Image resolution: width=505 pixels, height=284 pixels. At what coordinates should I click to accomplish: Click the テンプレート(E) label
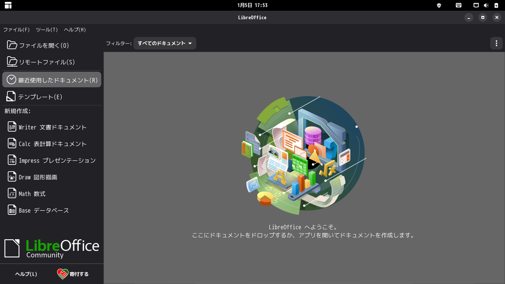[40, 97]
